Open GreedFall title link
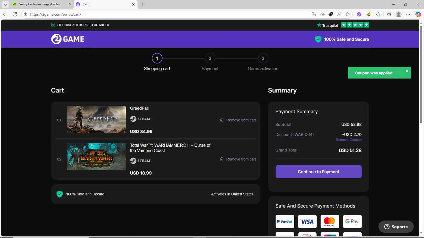 pos(139,108)
